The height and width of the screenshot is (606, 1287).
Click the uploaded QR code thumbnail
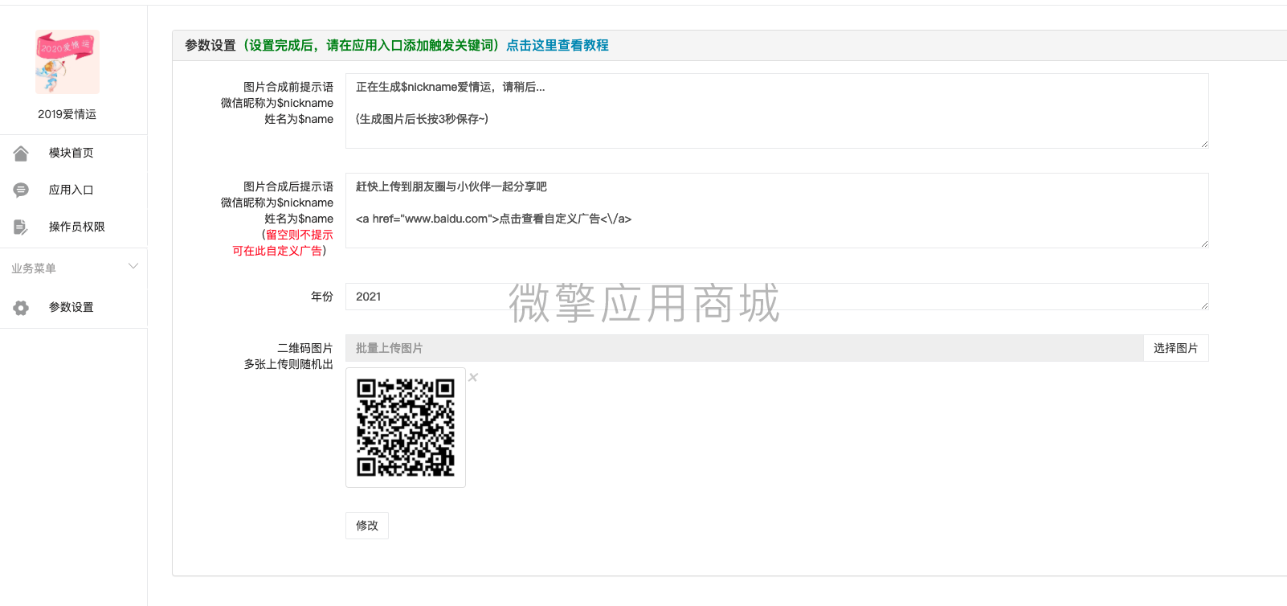click(x=406, y=428)
